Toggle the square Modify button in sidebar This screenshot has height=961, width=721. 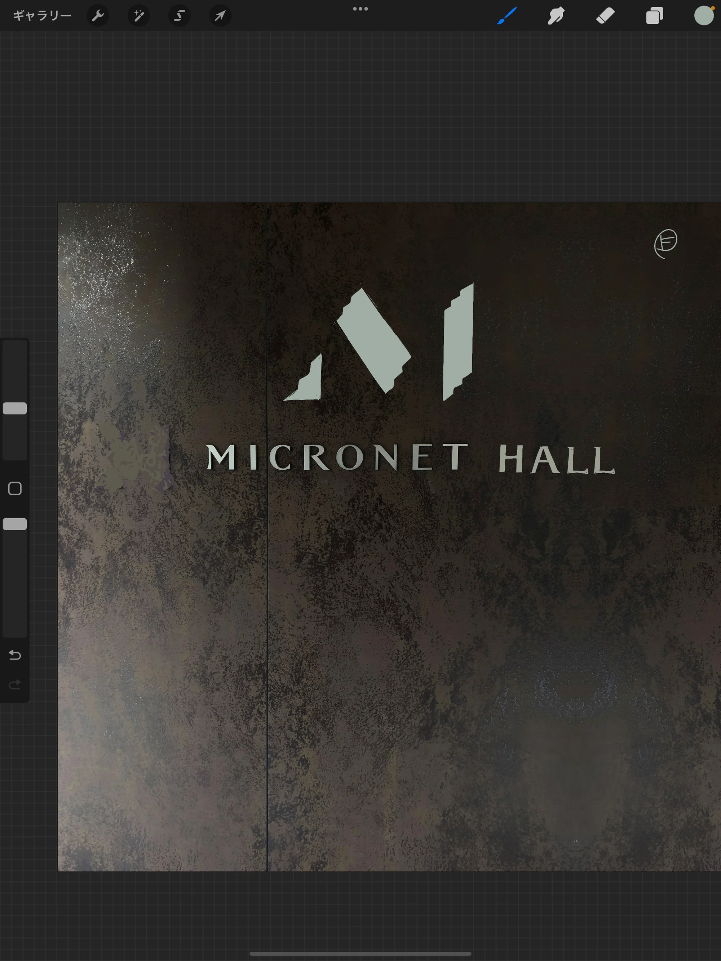click(x=15, y=488)
